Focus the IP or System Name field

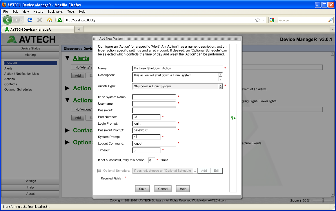point(154,97)
